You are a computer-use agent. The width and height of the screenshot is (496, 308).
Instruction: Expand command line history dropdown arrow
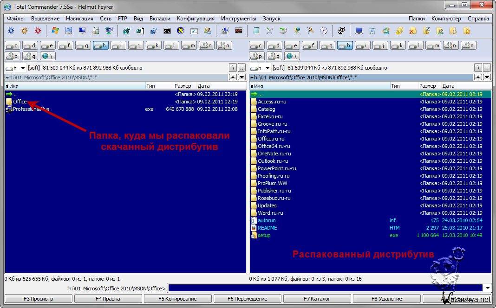[x=487, y=288]
